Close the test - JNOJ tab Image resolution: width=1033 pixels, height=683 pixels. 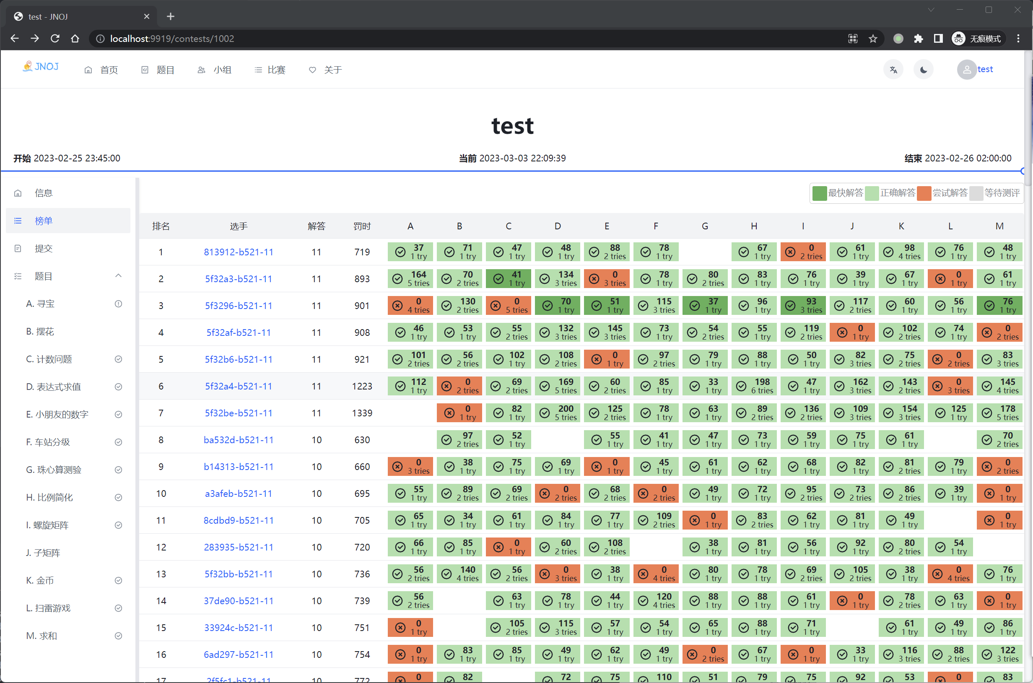coord(147,16)
